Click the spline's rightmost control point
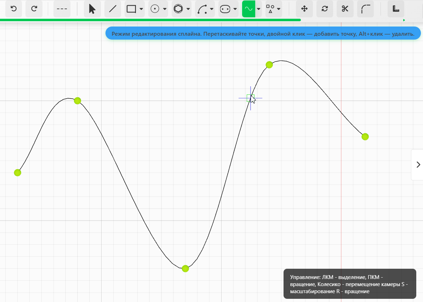This screenshot has height=302, width=423. pos(365,137)
